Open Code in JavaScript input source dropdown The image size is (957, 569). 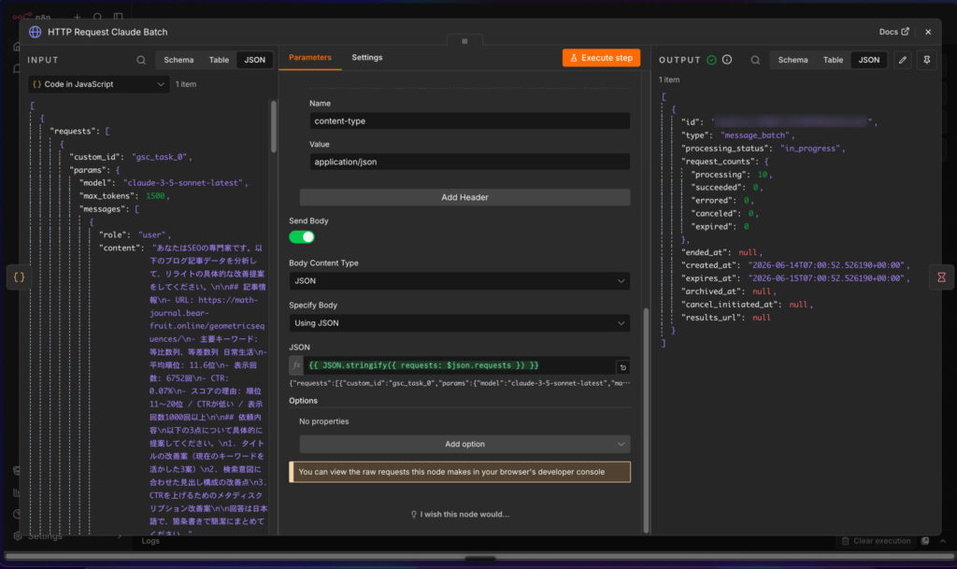coord(98,84)
